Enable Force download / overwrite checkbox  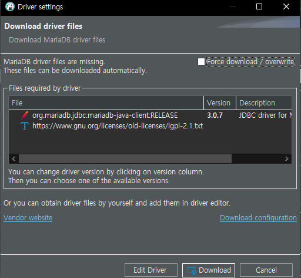201,62
